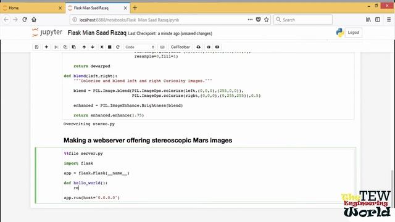Viewport: 395px width, 222px height.
Task: Move the selected cell up with the up arrow
Action: coord(84,47)
